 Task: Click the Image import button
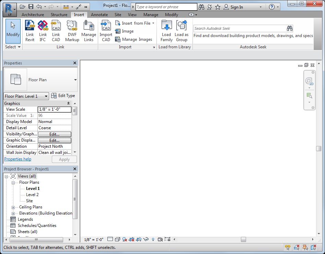click(x=125, y=31)
